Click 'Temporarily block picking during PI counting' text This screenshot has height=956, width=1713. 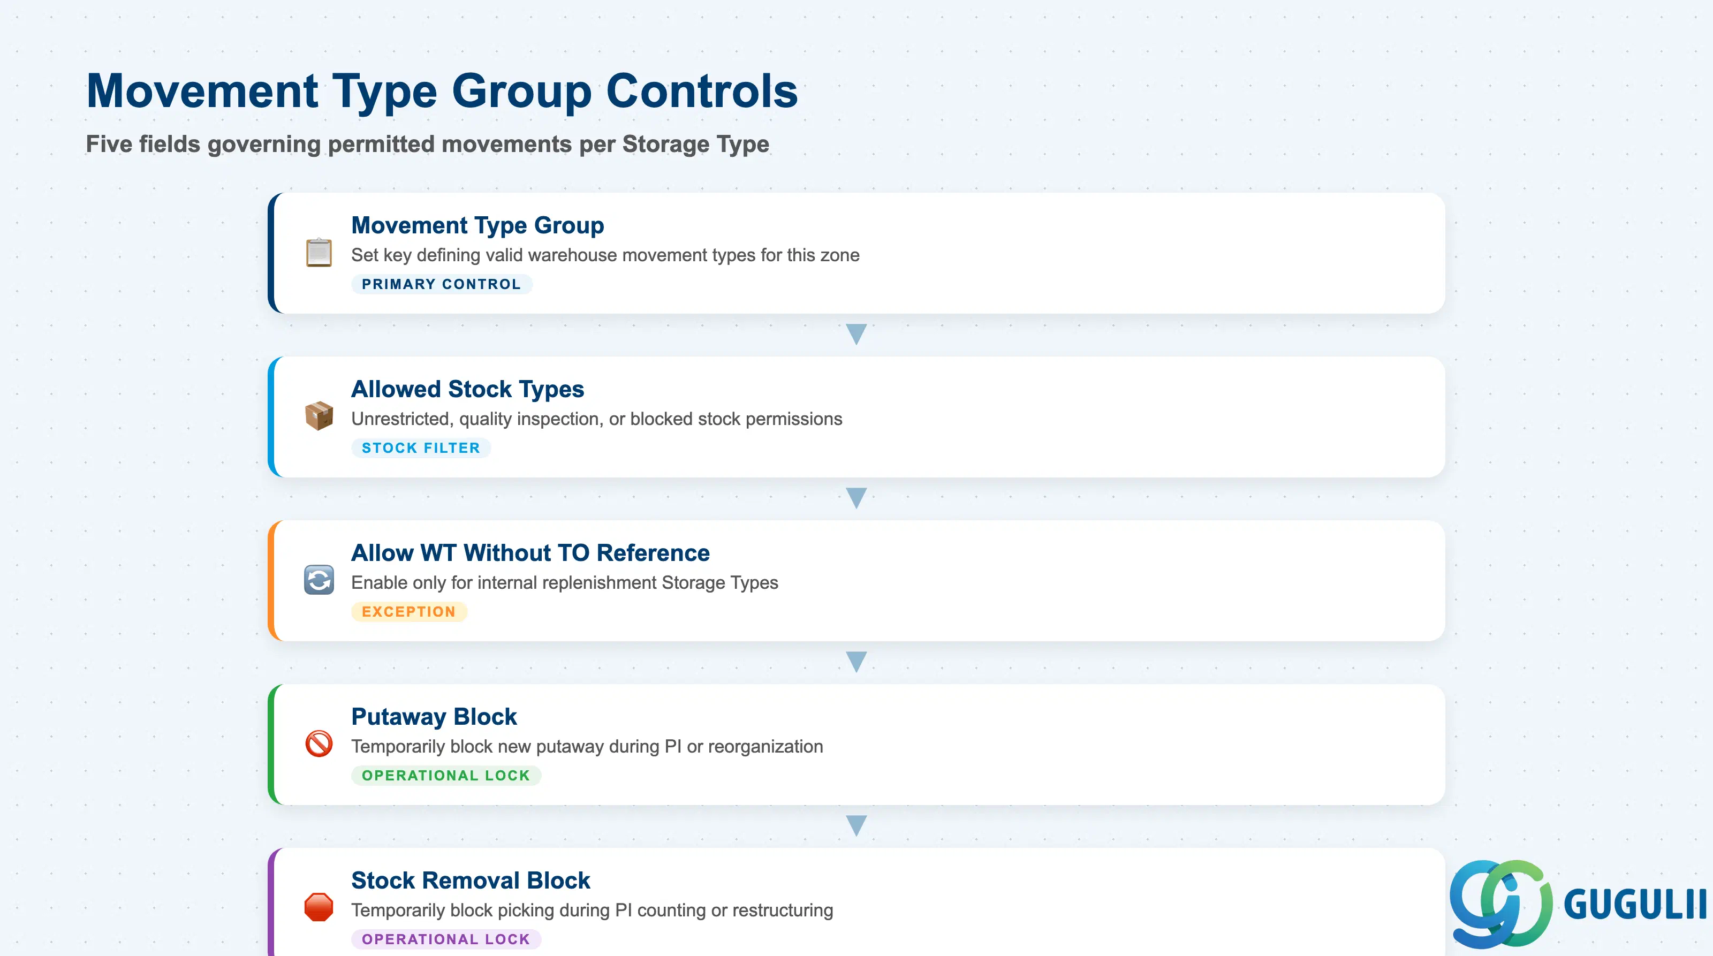(x=592, y=910)
